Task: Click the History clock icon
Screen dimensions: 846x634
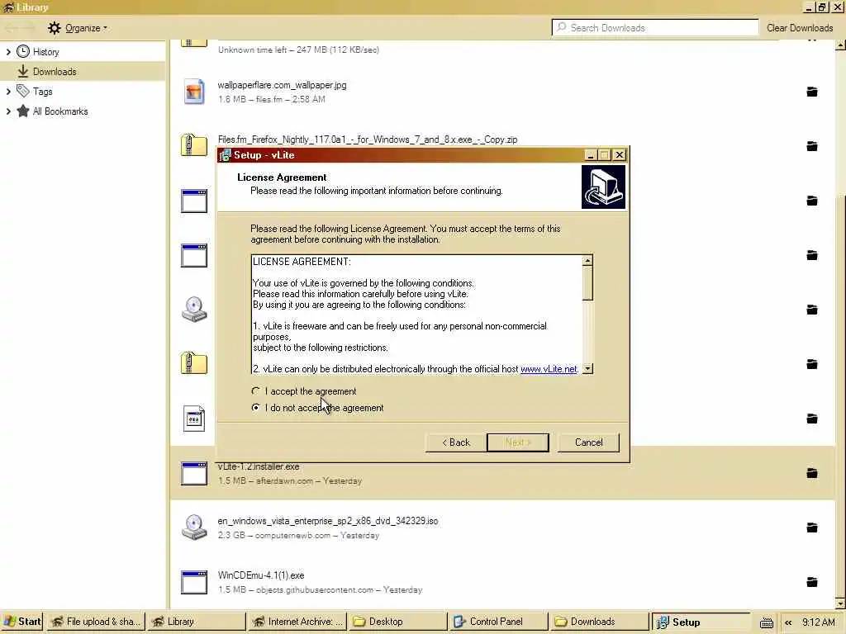Action: point(22,51)
